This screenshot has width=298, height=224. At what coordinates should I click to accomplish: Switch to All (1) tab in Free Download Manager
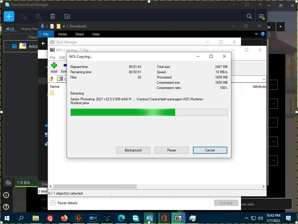pyautogui.click(x=10, y=29)
